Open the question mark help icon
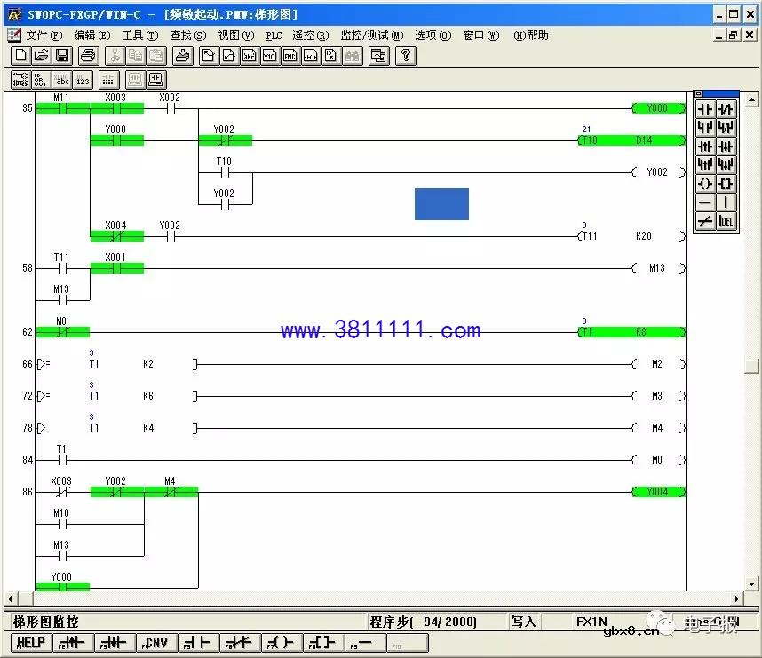The width and height of the screenshot is (762, 658). 405,56
